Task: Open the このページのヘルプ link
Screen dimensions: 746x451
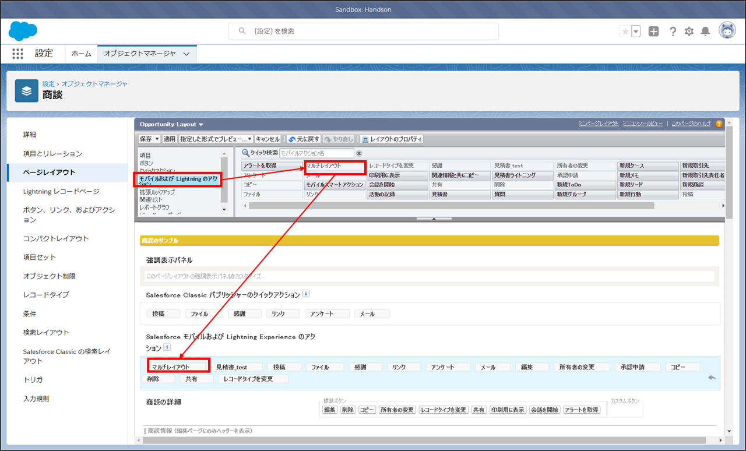Action: tap(691, 124)
